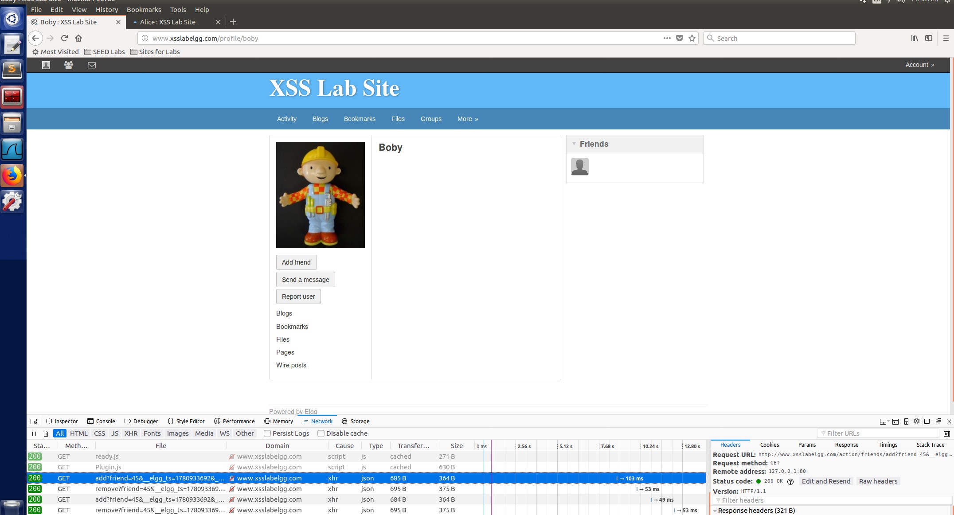Open Elgg profile icon in topbar
The width and height of the screenshot is (954, 515).
[x=46, y=65]
